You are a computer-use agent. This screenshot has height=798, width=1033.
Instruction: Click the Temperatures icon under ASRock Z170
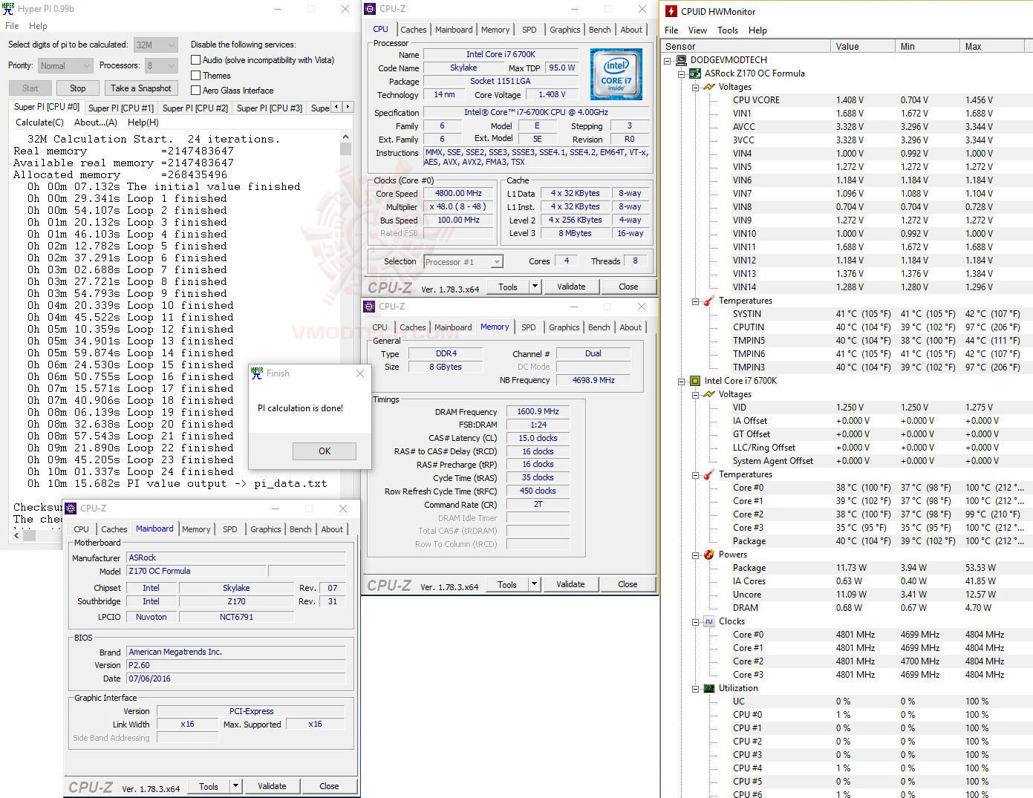click(x=709, y=301)
